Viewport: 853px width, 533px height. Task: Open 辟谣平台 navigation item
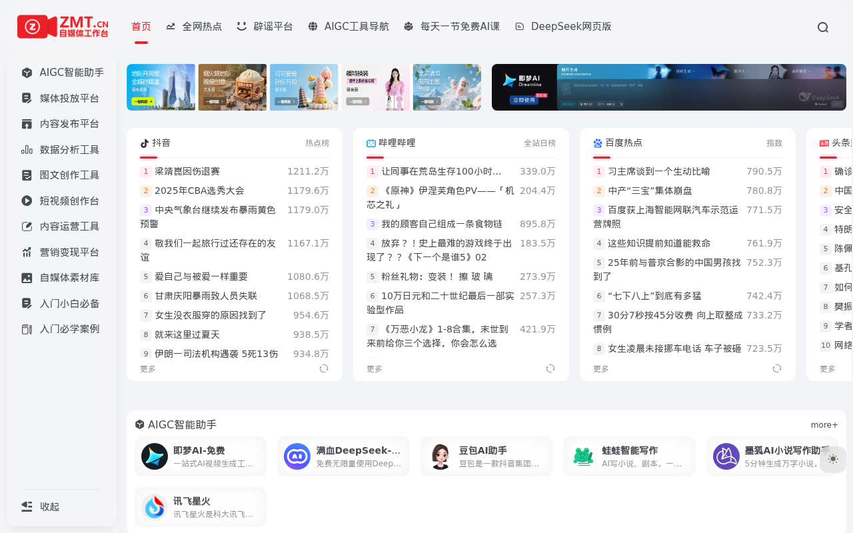[265, 27]
